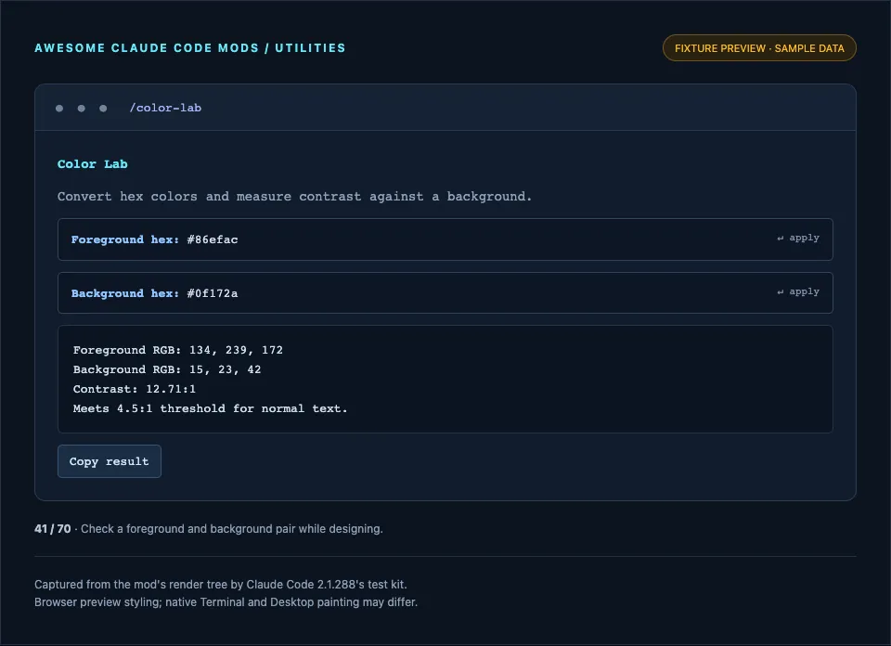Select the Contrast: 12.71:1 line
Image resolution: width=891 pixels, height=646 pixels.
[134, 389]
